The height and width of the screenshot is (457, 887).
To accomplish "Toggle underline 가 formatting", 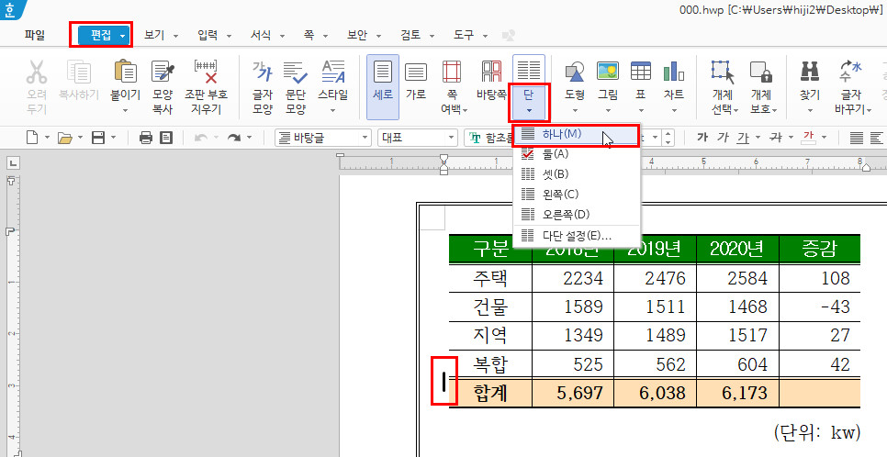I will point(742,137).
